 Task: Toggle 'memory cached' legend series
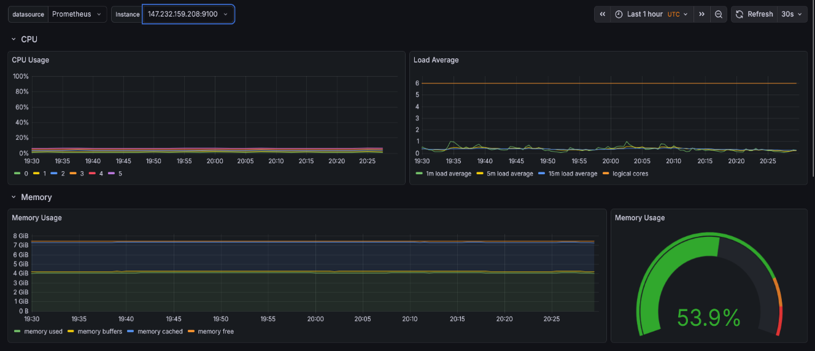coord(160,331)
